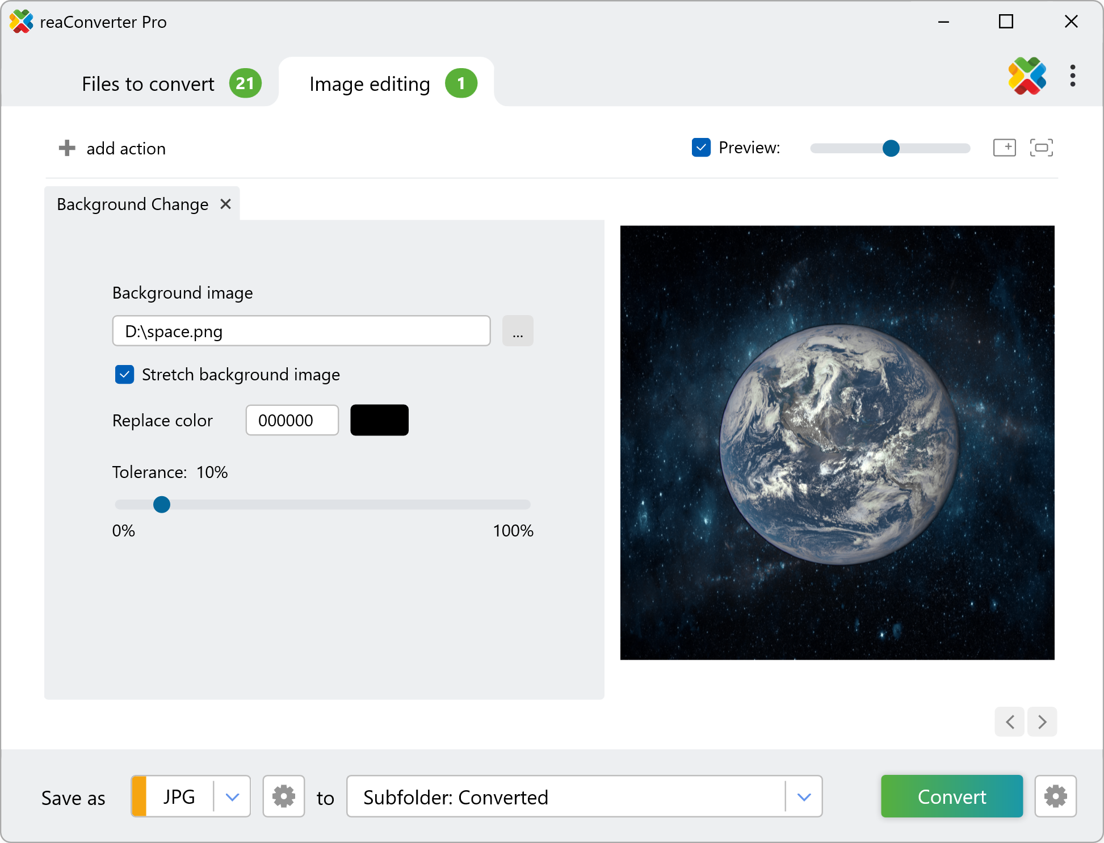Remove the Background Change action tab

pos(225,204)
